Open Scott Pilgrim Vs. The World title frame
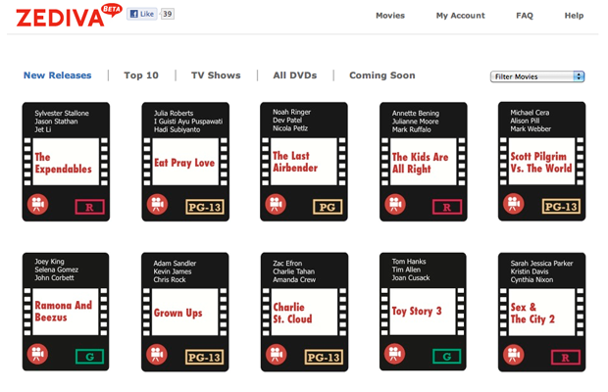 point(541,161)
